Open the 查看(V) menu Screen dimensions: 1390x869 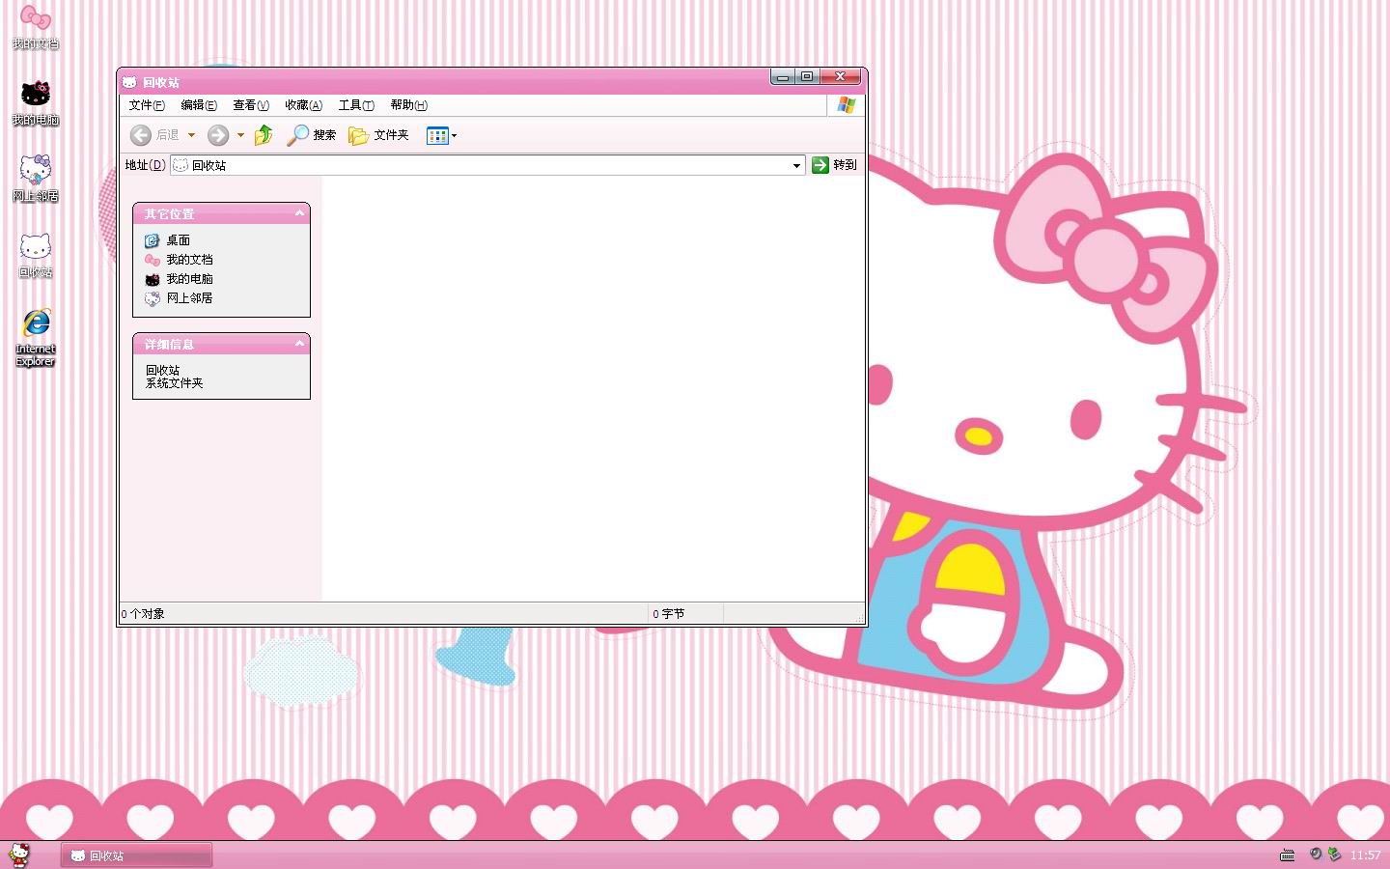[251, 105]
